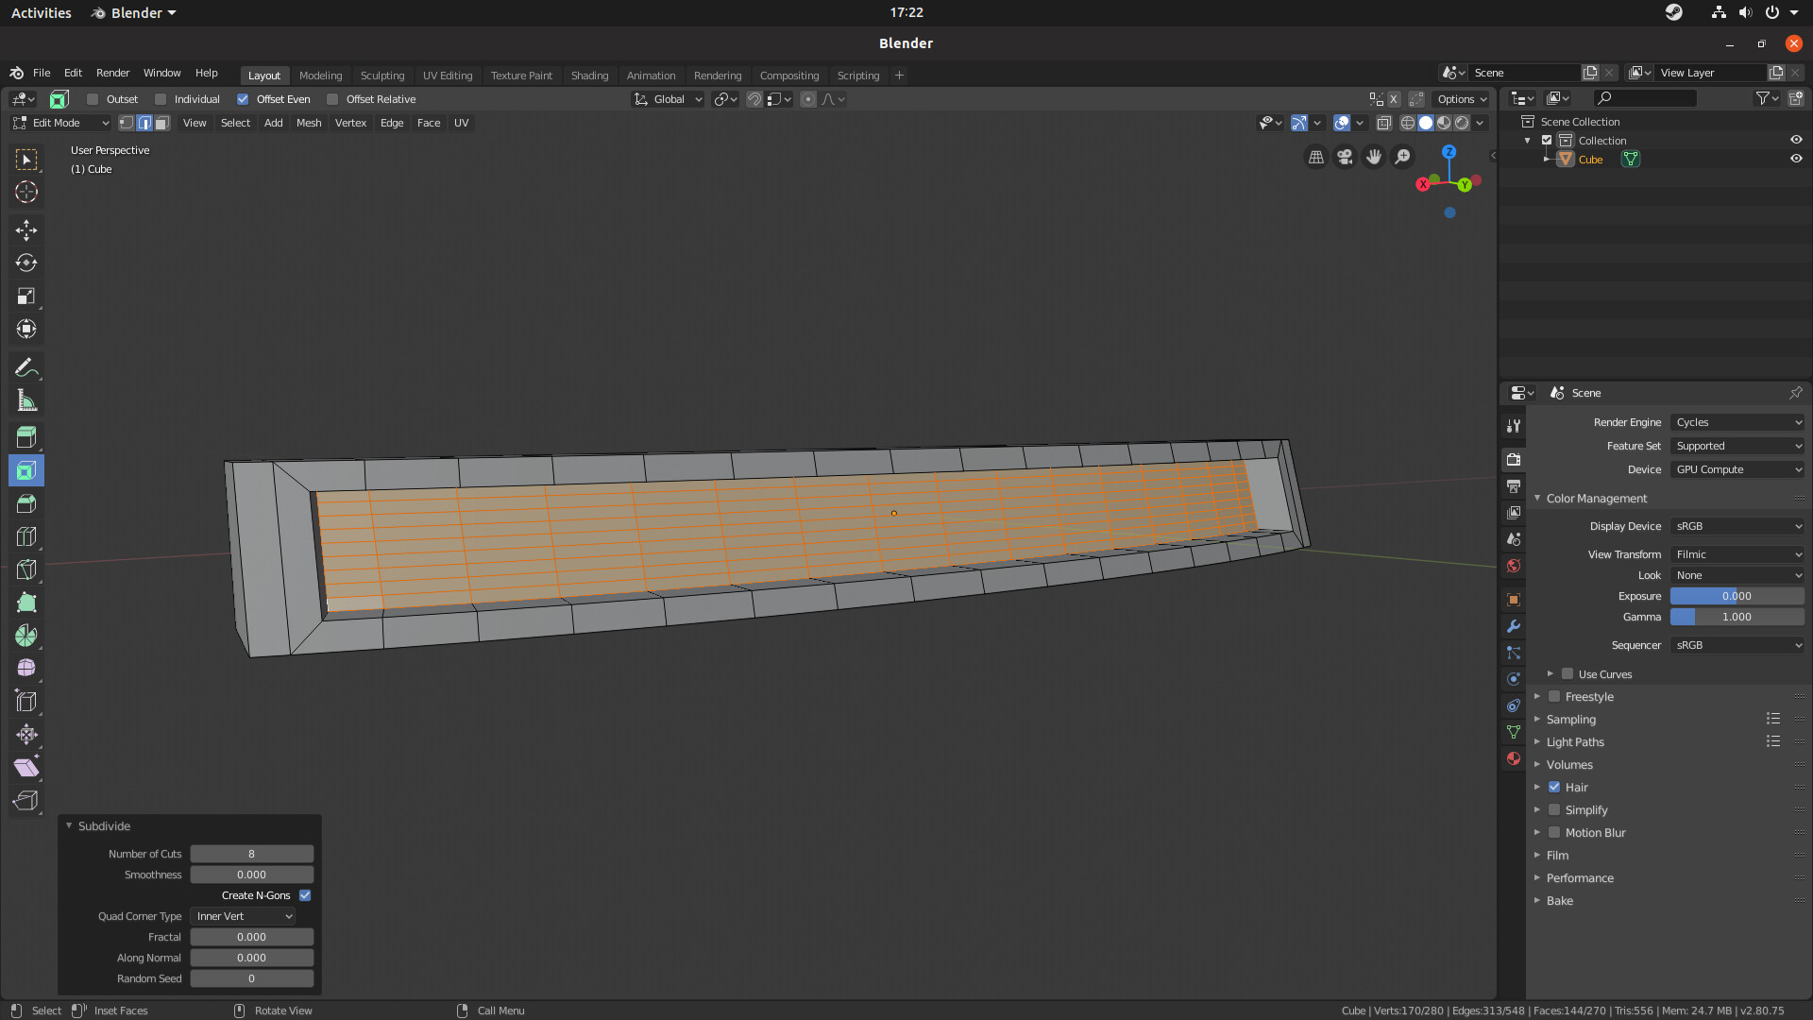Select the Loop Cut tool

[26, 536]
